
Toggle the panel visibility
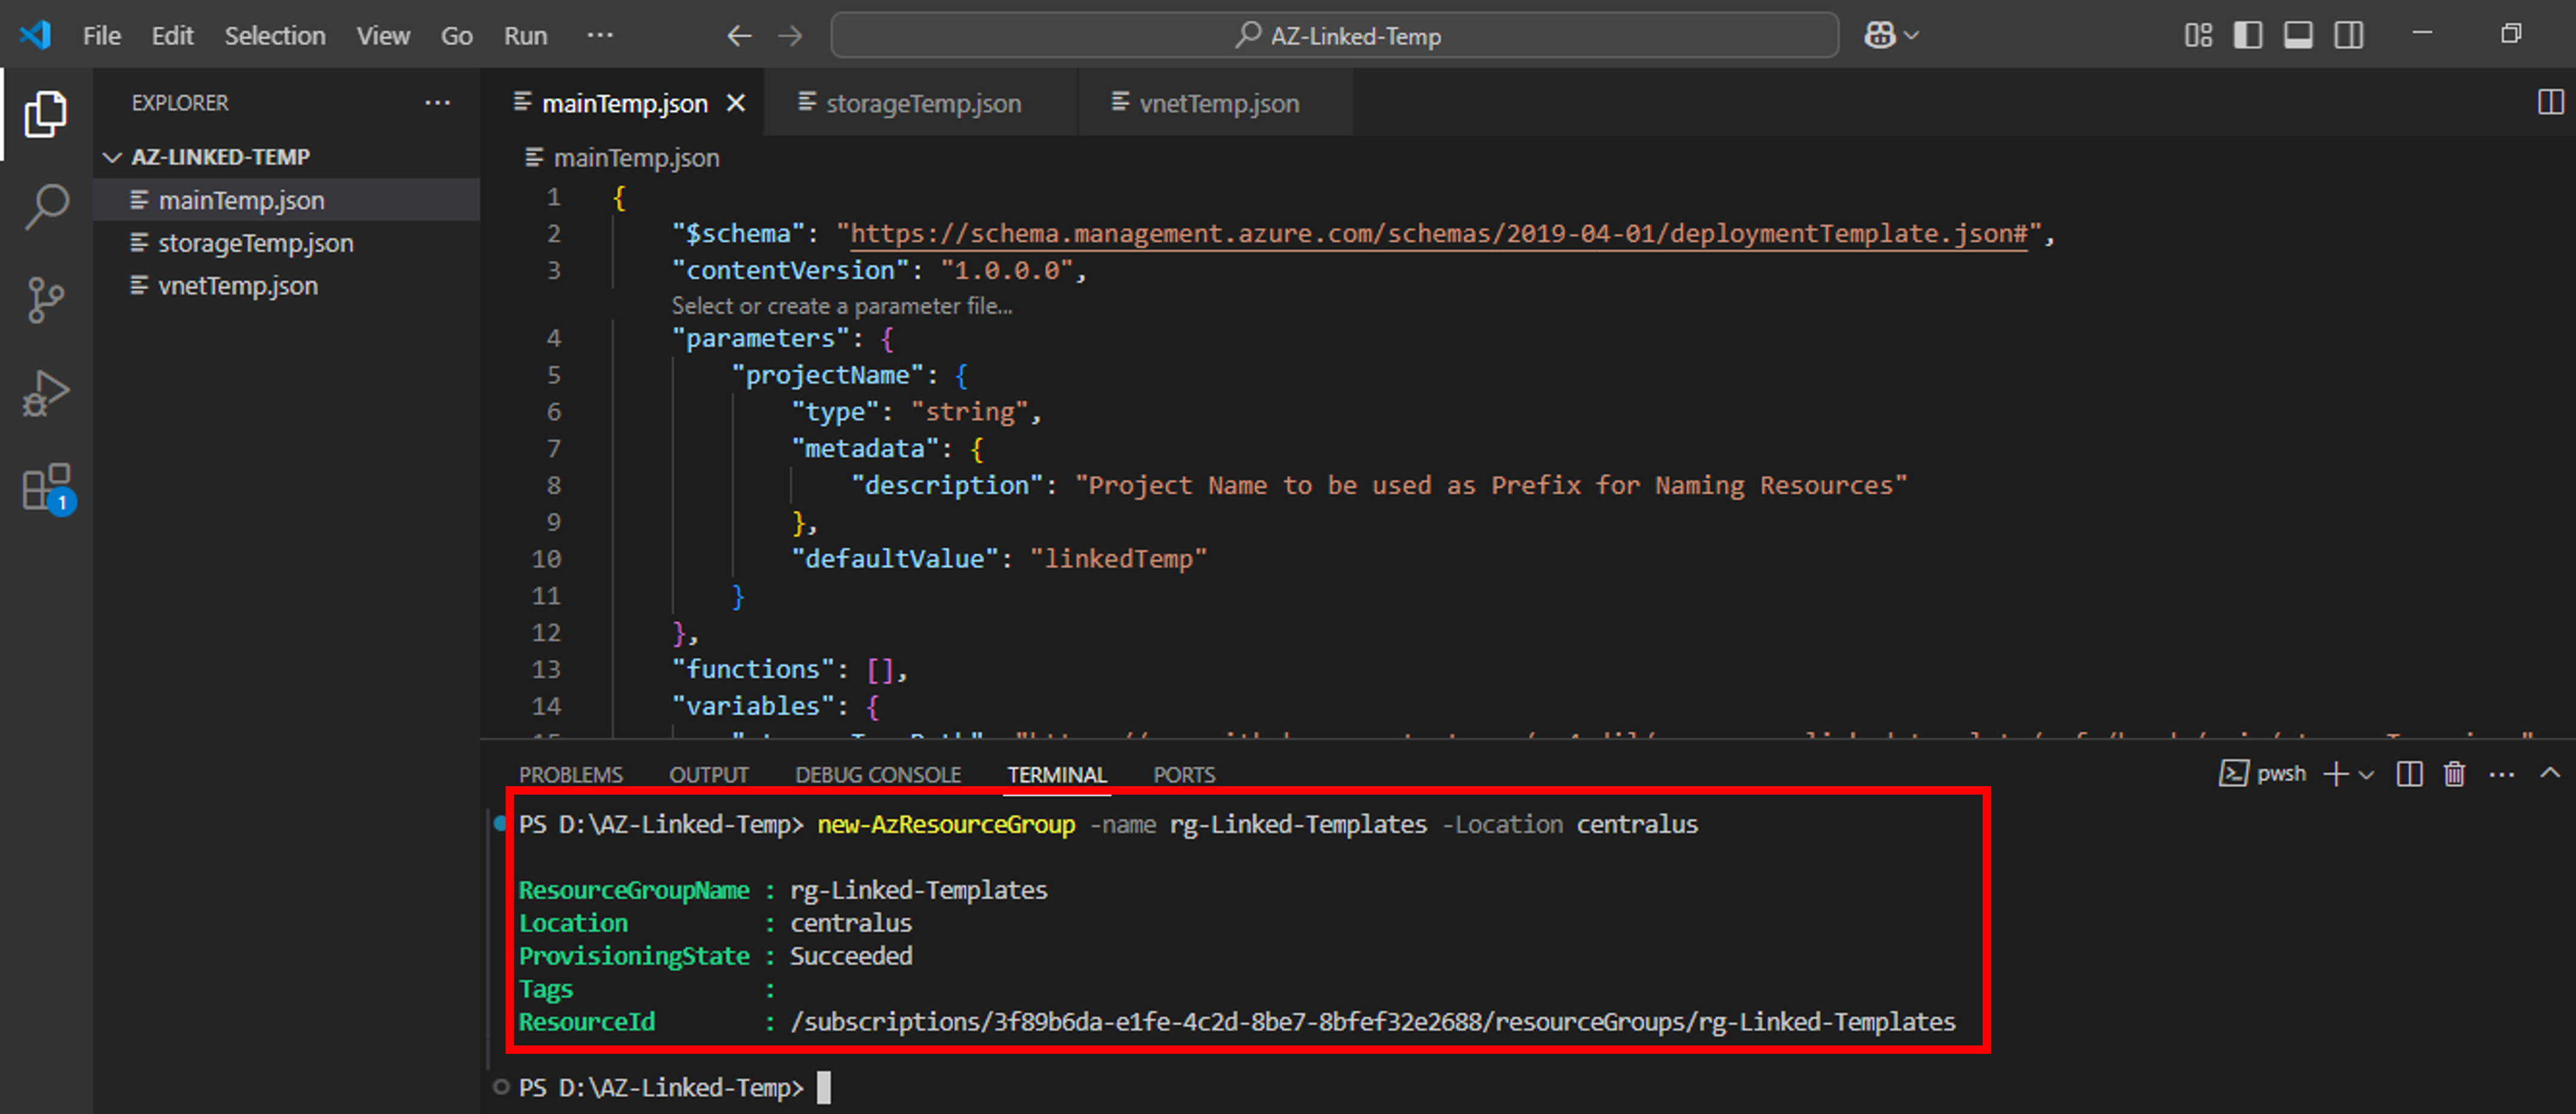(x=2298, y=35)
